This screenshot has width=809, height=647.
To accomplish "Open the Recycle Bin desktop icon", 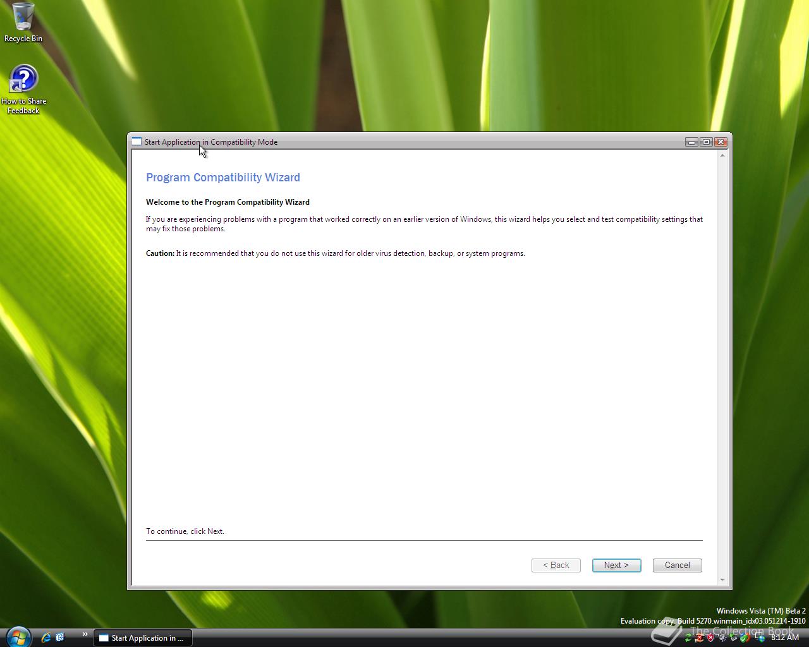I will tap(23, 22).
